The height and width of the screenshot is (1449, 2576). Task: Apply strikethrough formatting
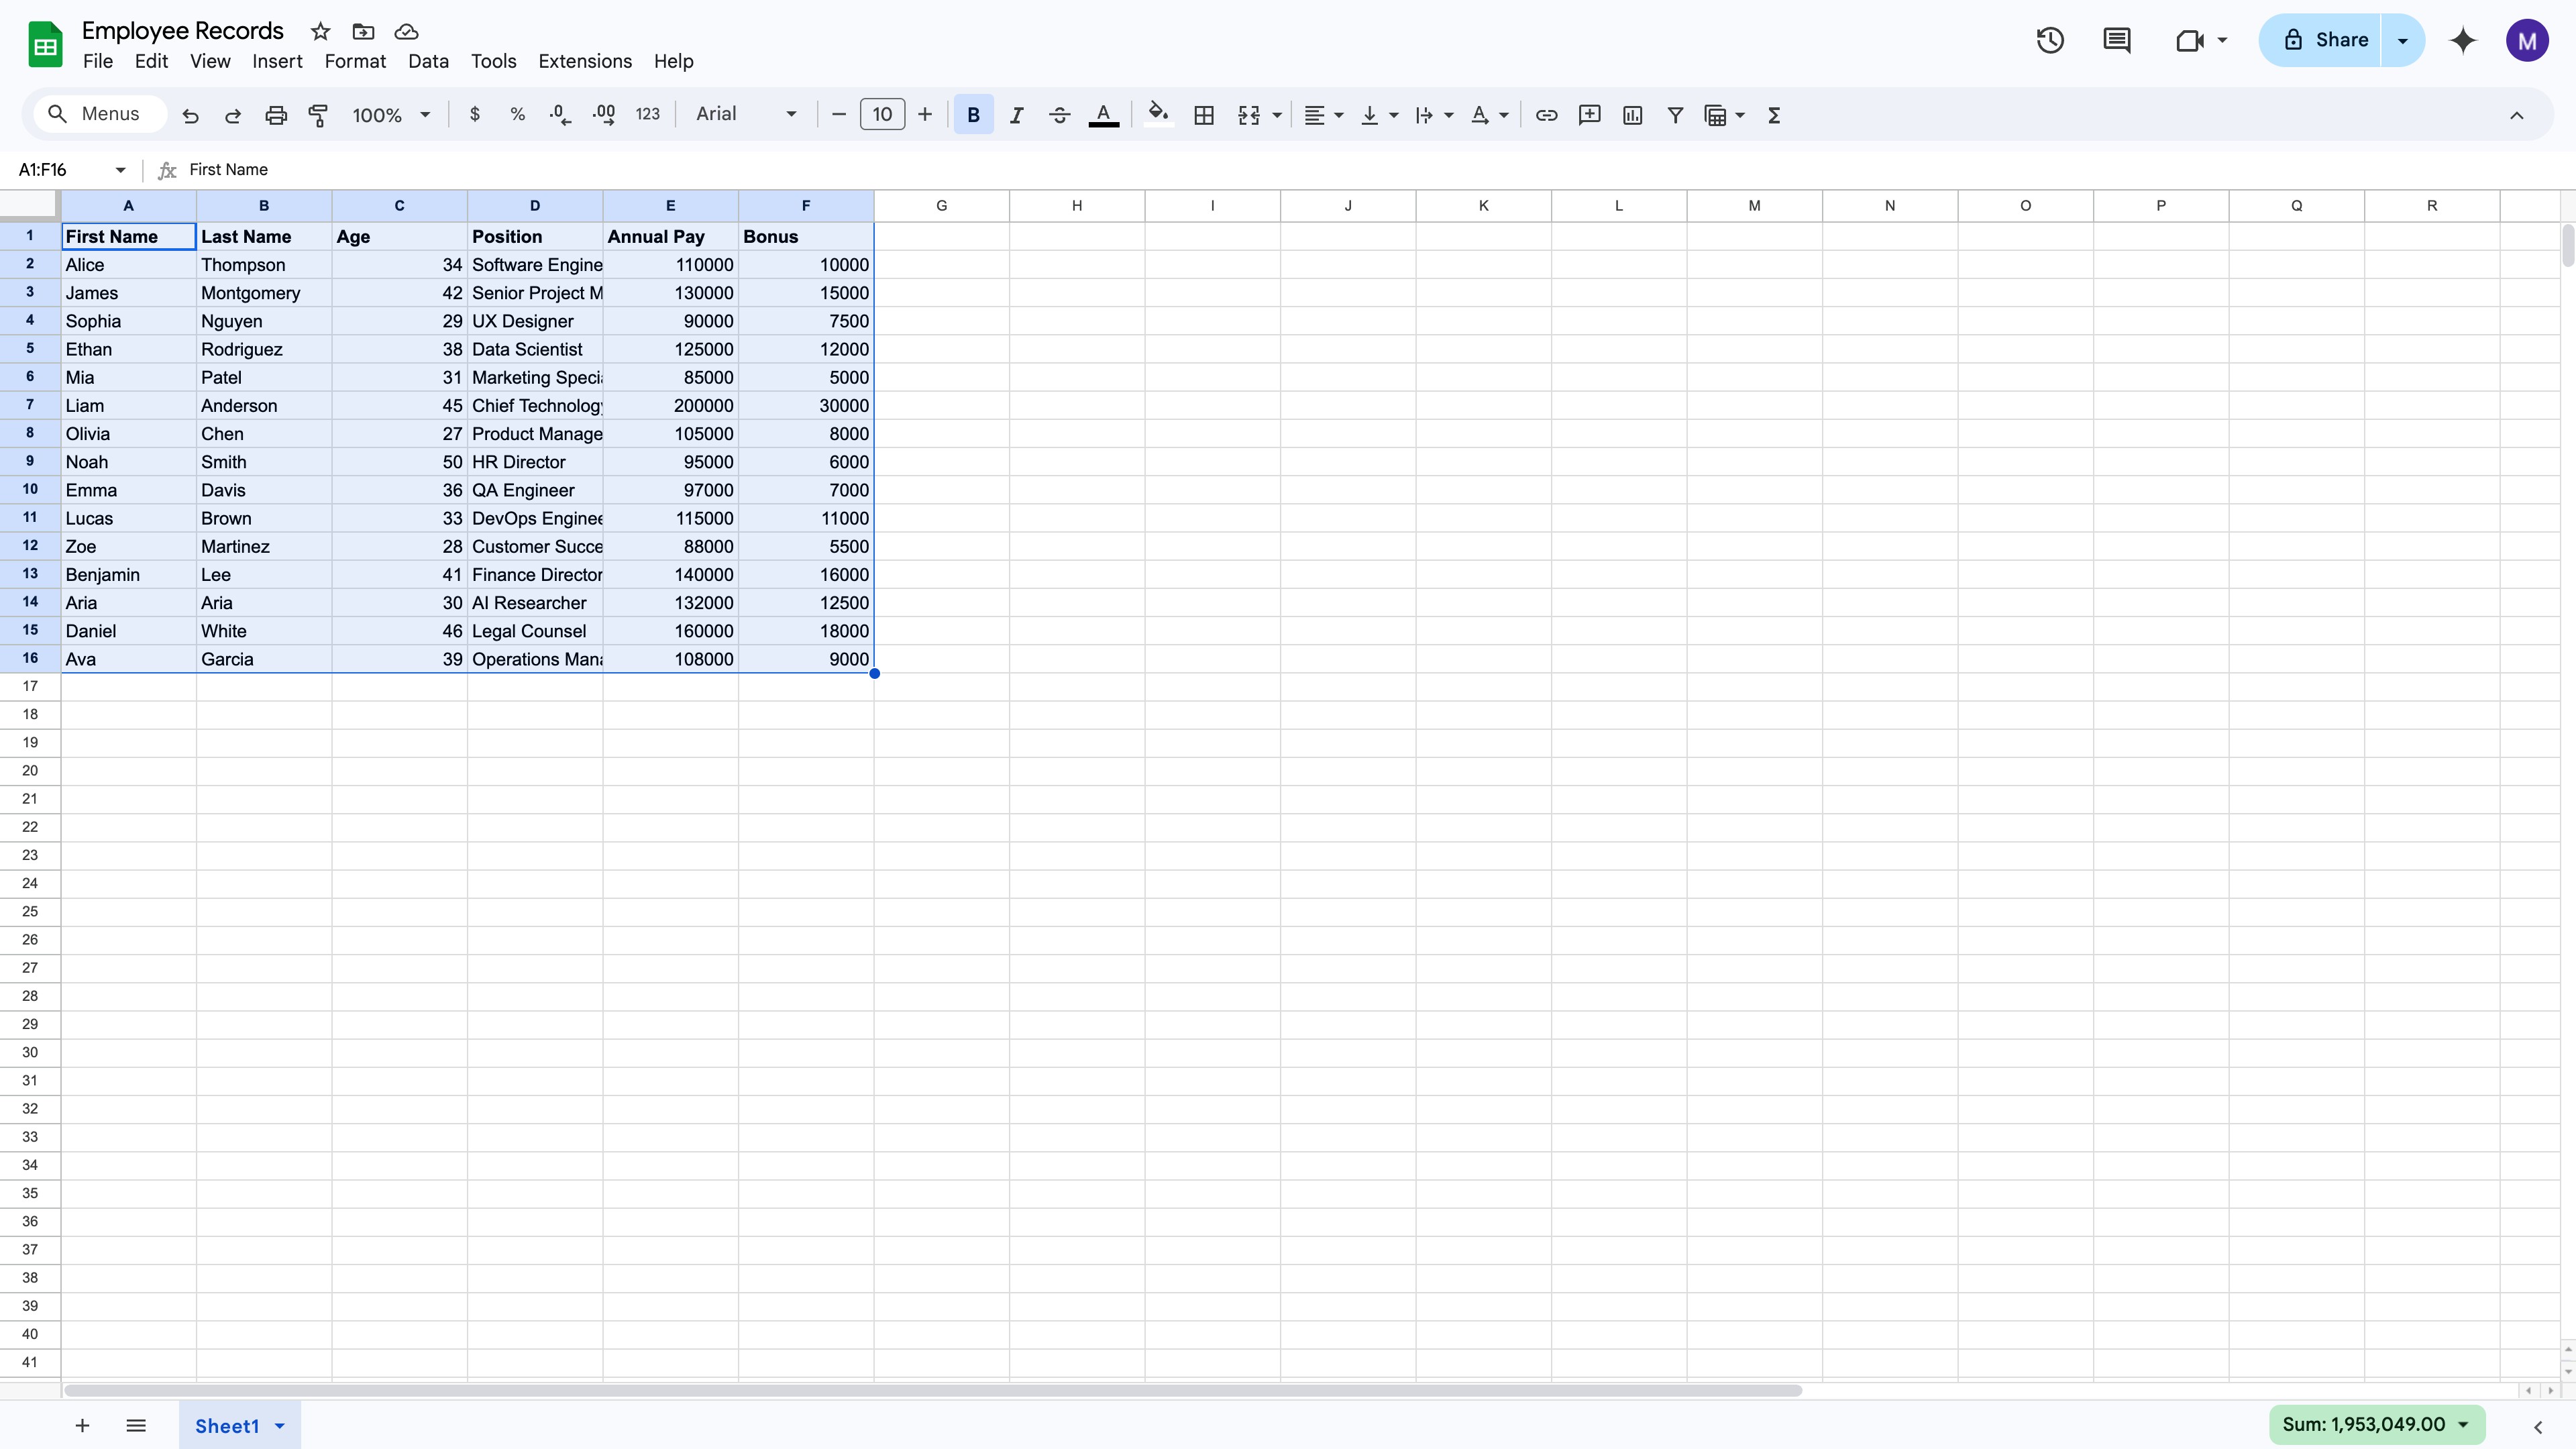(1060, 115)
